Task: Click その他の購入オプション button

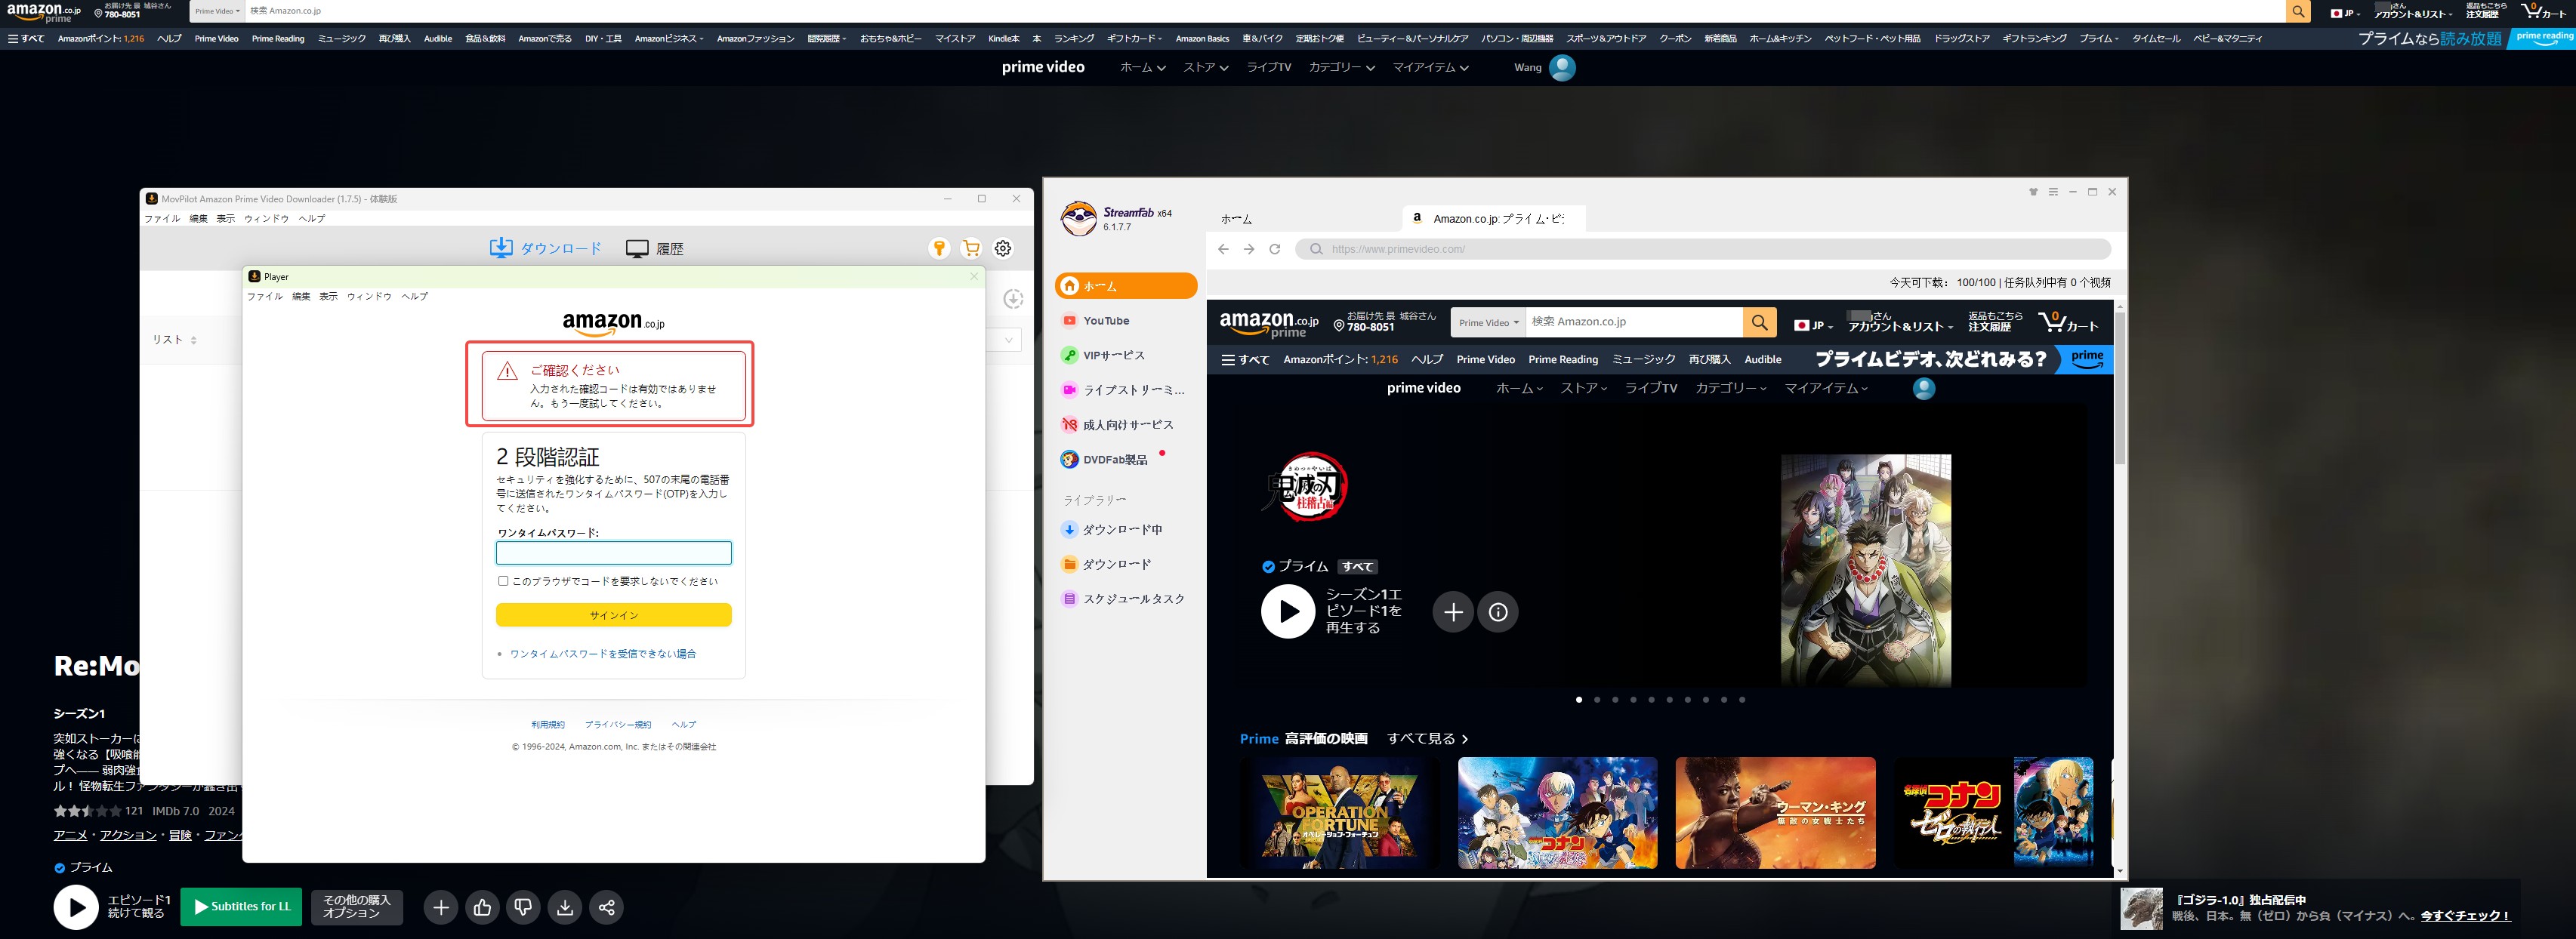Action: click(357, 907)
